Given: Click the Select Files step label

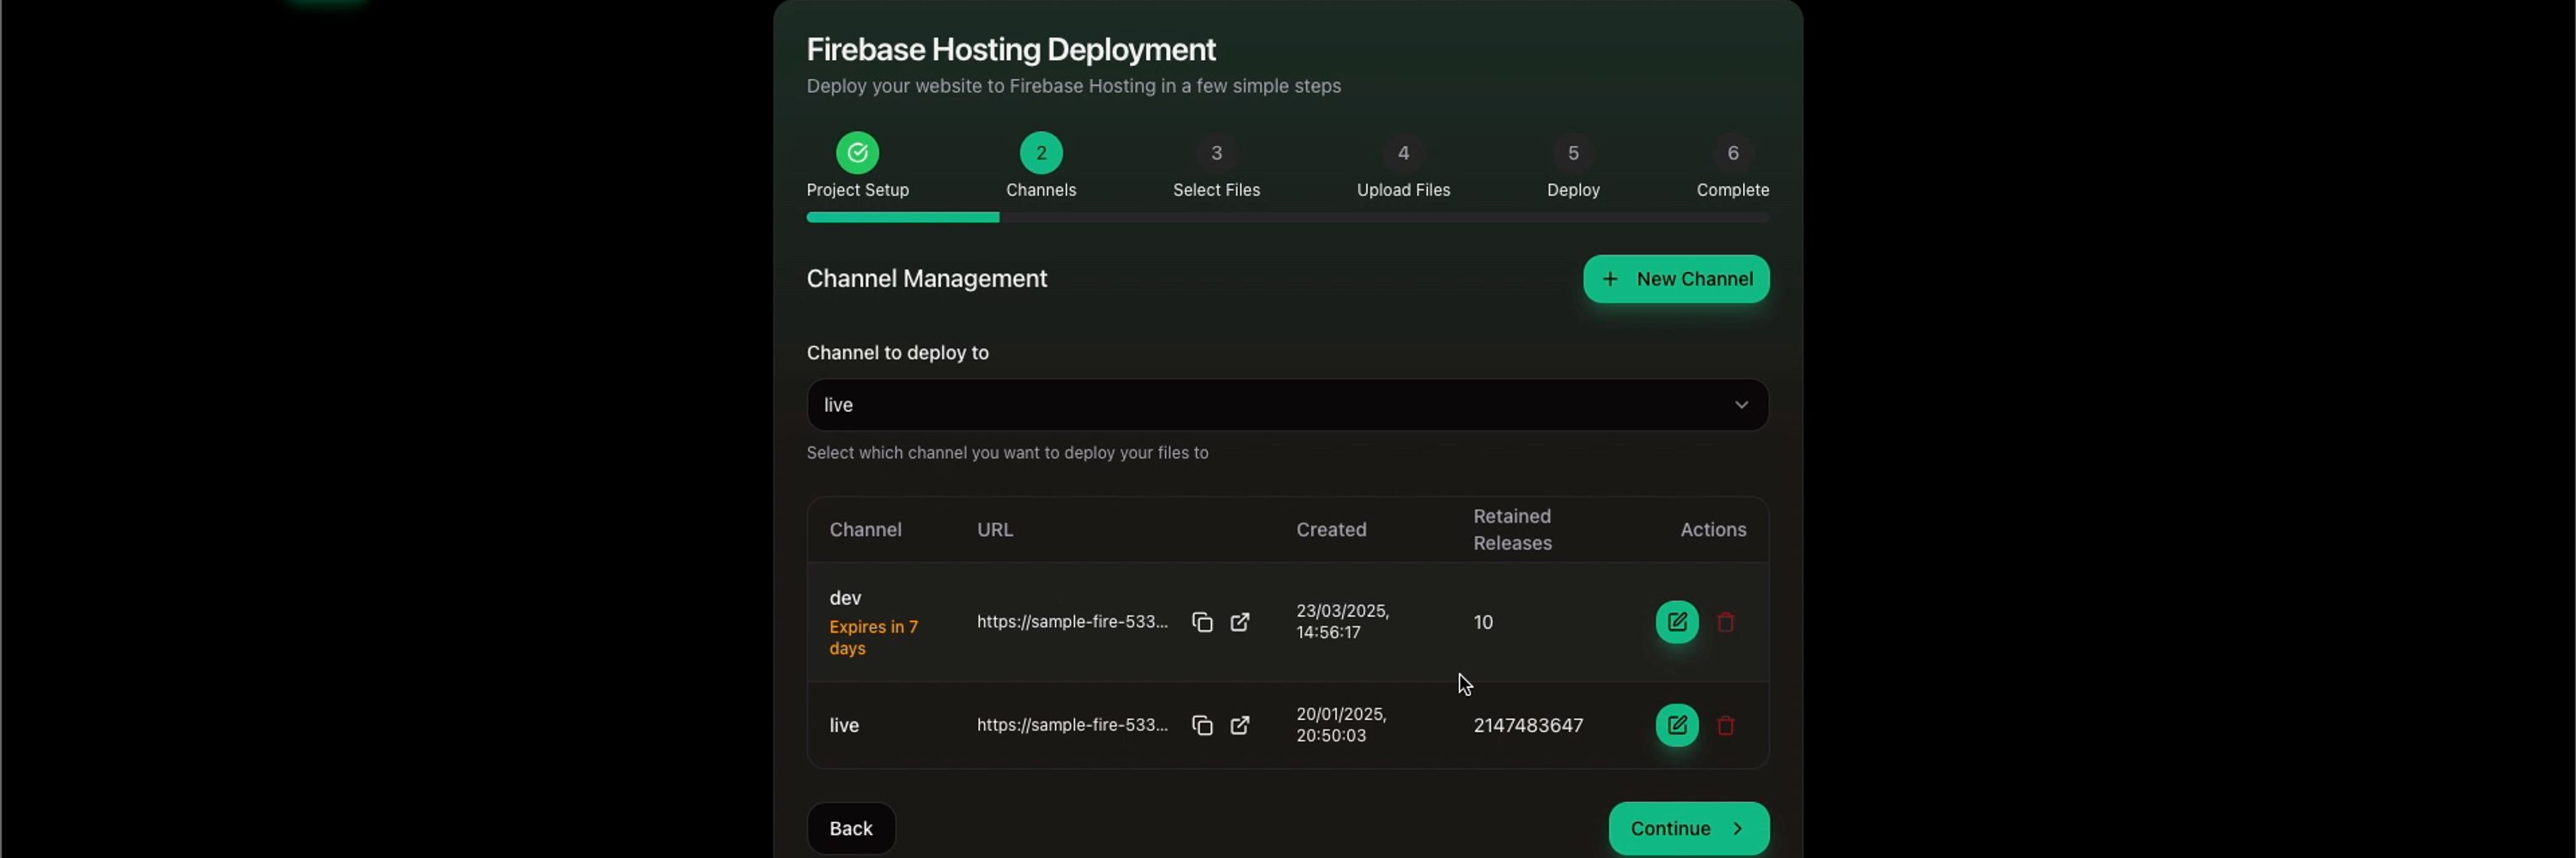Looking at the screenshot, I should (x=1216, y=190).
